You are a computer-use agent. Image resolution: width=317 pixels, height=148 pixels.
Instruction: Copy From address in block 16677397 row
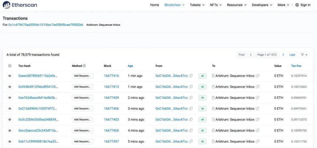[191, 141]
